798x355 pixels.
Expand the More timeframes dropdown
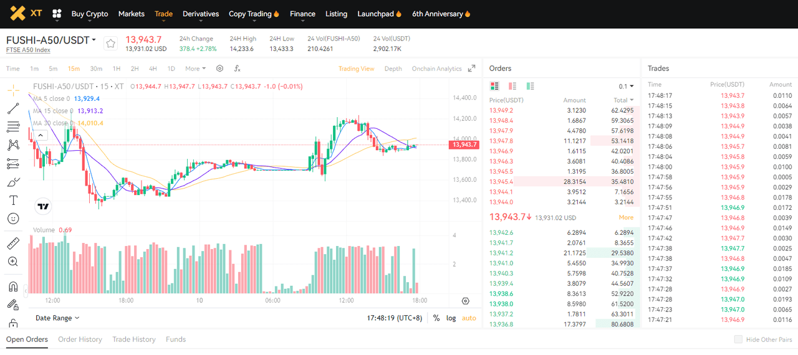[x=195, y=69]
